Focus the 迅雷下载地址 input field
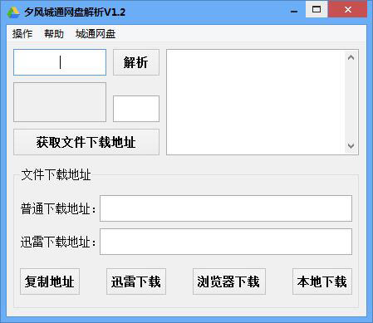 pyautogui.click(x=226, y=242)
